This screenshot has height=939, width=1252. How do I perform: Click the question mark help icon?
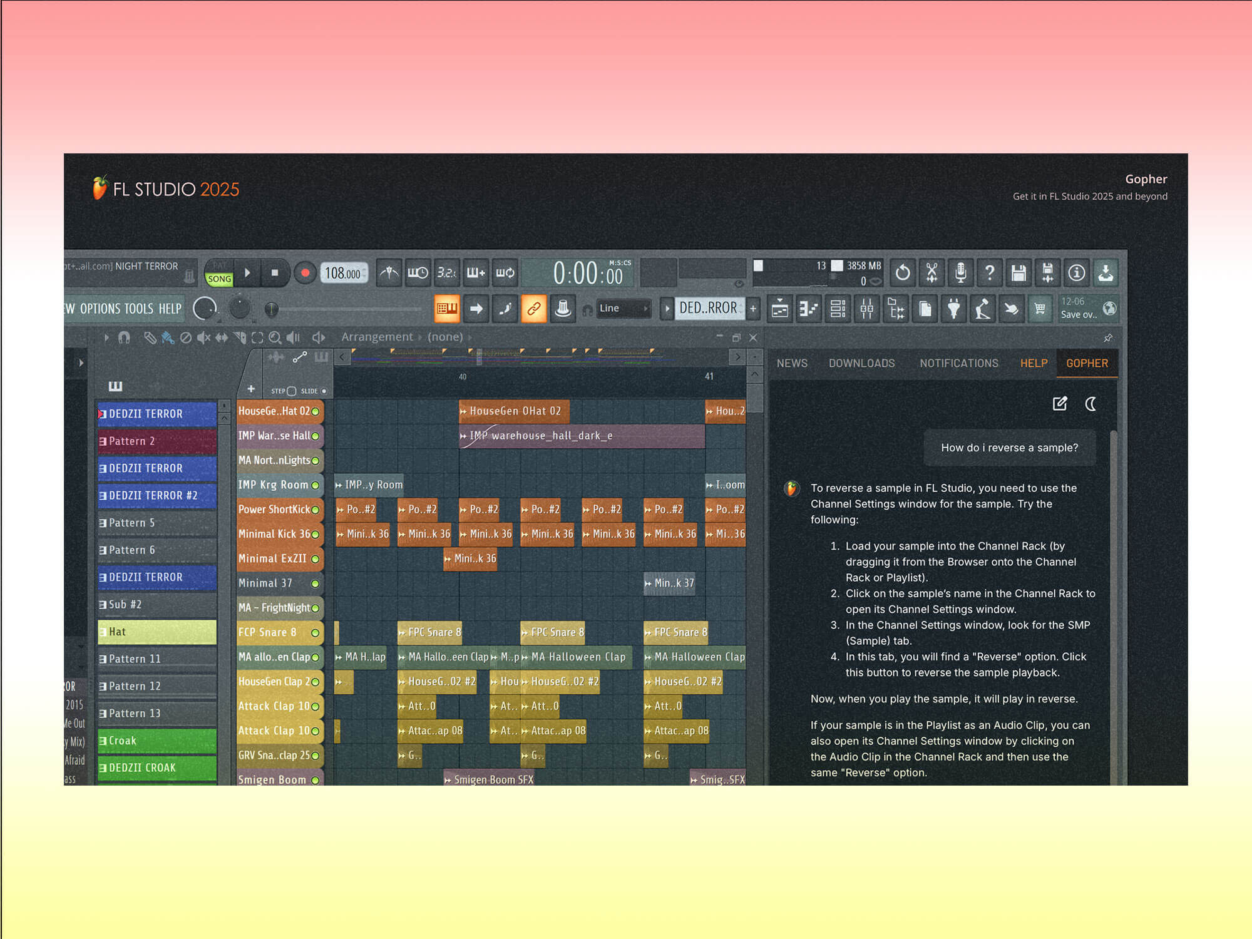(989, 273)
